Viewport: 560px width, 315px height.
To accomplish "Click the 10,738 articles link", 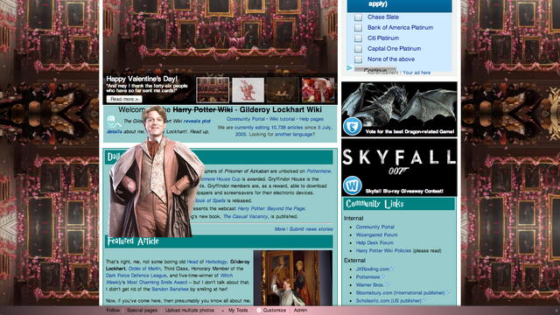I will [287, 127].
